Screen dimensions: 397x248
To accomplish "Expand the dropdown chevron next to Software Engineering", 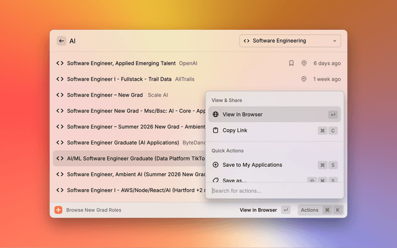I will tap(335, 41).
